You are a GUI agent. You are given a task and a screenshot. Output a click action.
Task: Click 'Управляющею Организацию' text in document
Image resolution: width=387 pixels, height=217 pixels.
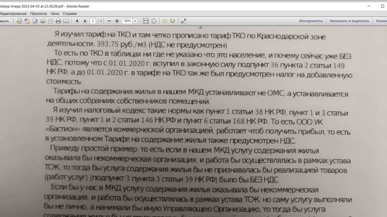(x=211, y=209)
